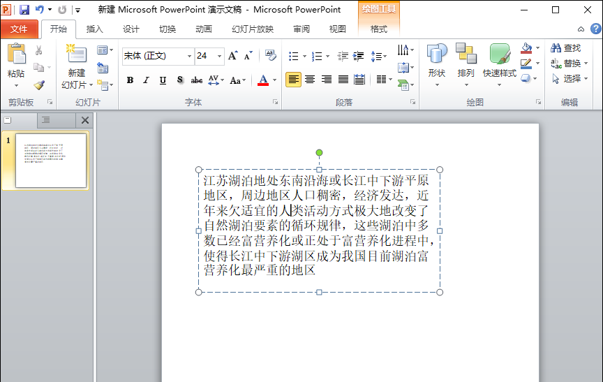Open the slide layout dropdown
The width and height of the screenshot is (603, 382).
click(x=105, y=50)
